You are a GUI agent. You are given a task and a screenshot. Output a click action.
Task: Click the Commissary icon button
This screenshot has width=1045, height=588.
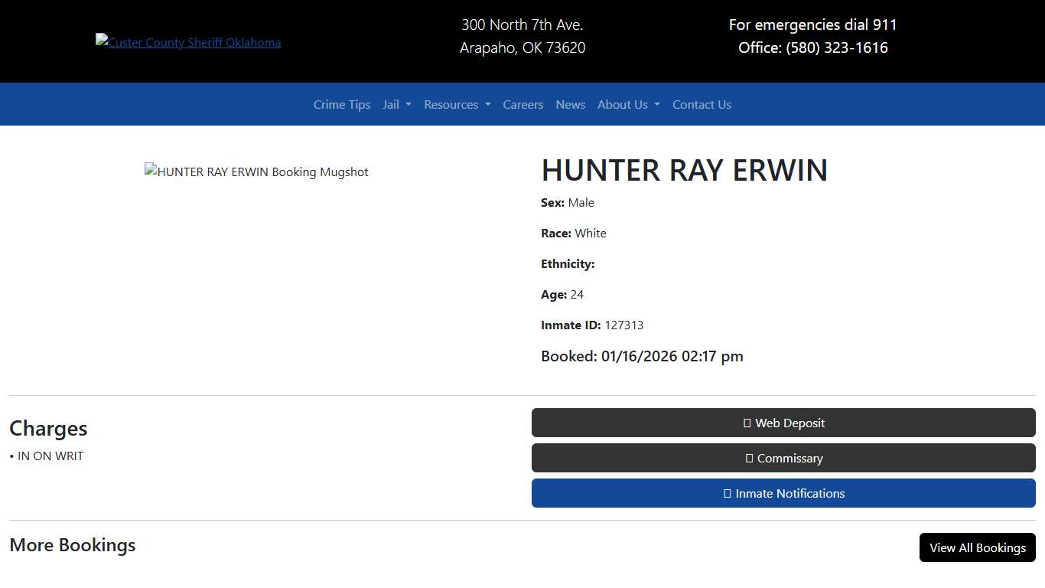pos(748,458)
